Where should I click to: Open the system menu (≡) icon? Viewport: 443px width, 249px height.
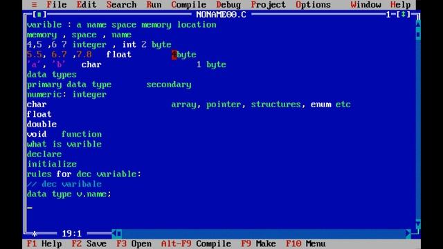(x=34, y=5)
